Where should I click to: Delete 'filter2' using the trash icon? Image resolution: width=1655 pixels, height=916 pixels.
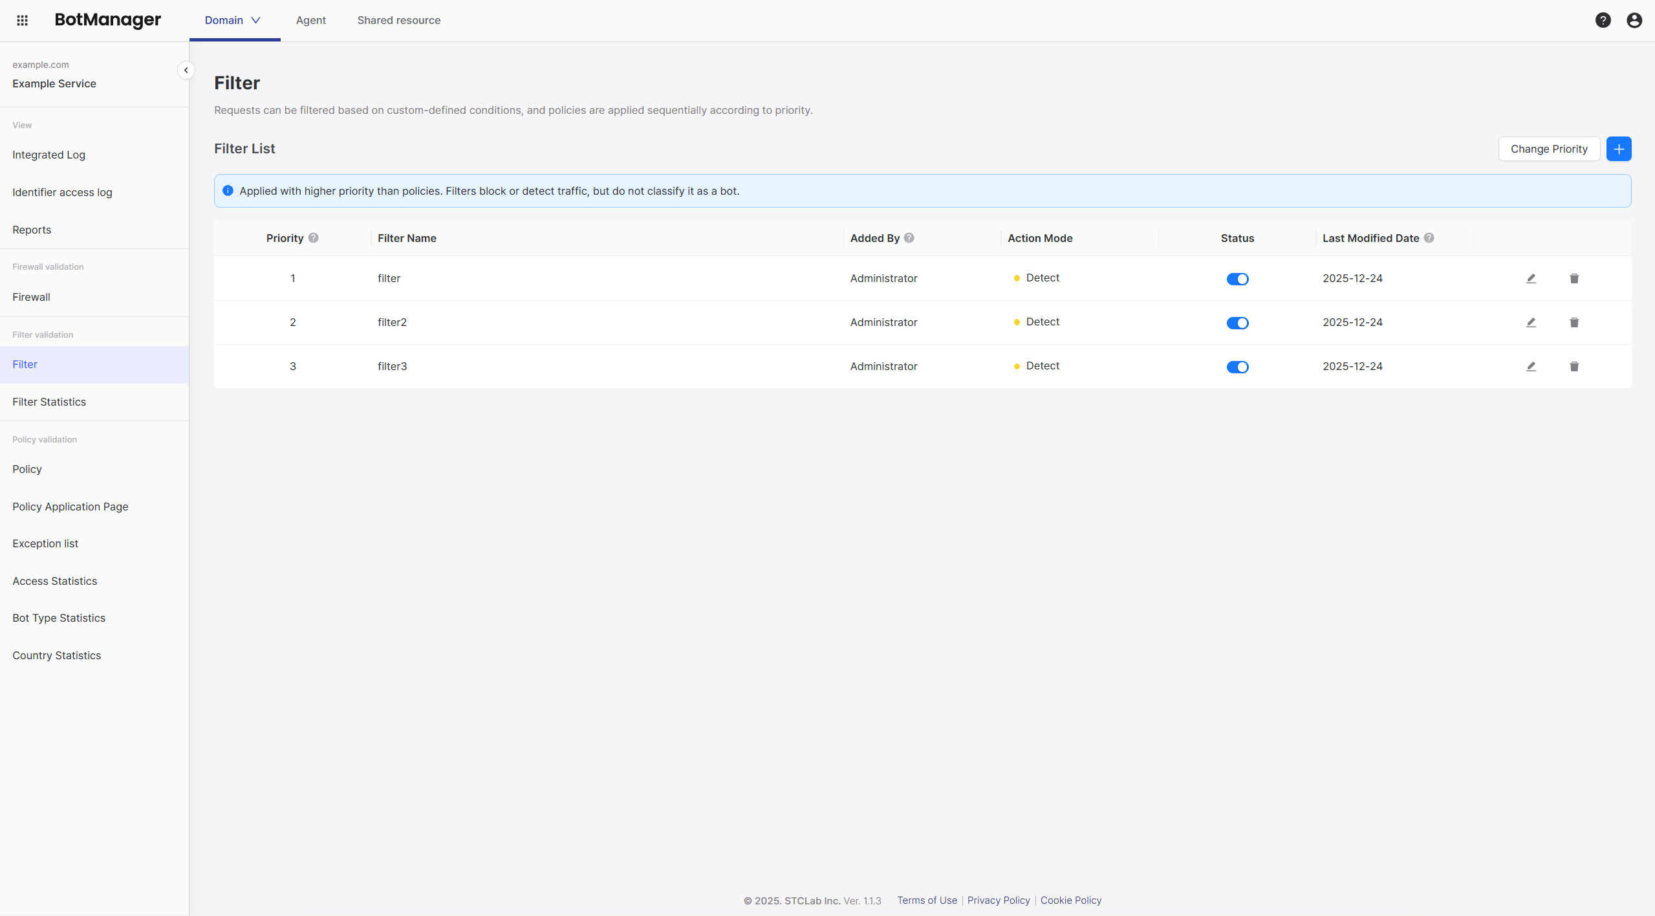click(x=1574, y=322)
